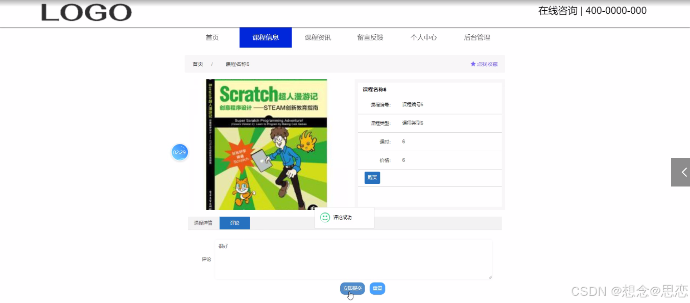Select the 课程编号6 value text
690x303 pixels.
point(413,105)
